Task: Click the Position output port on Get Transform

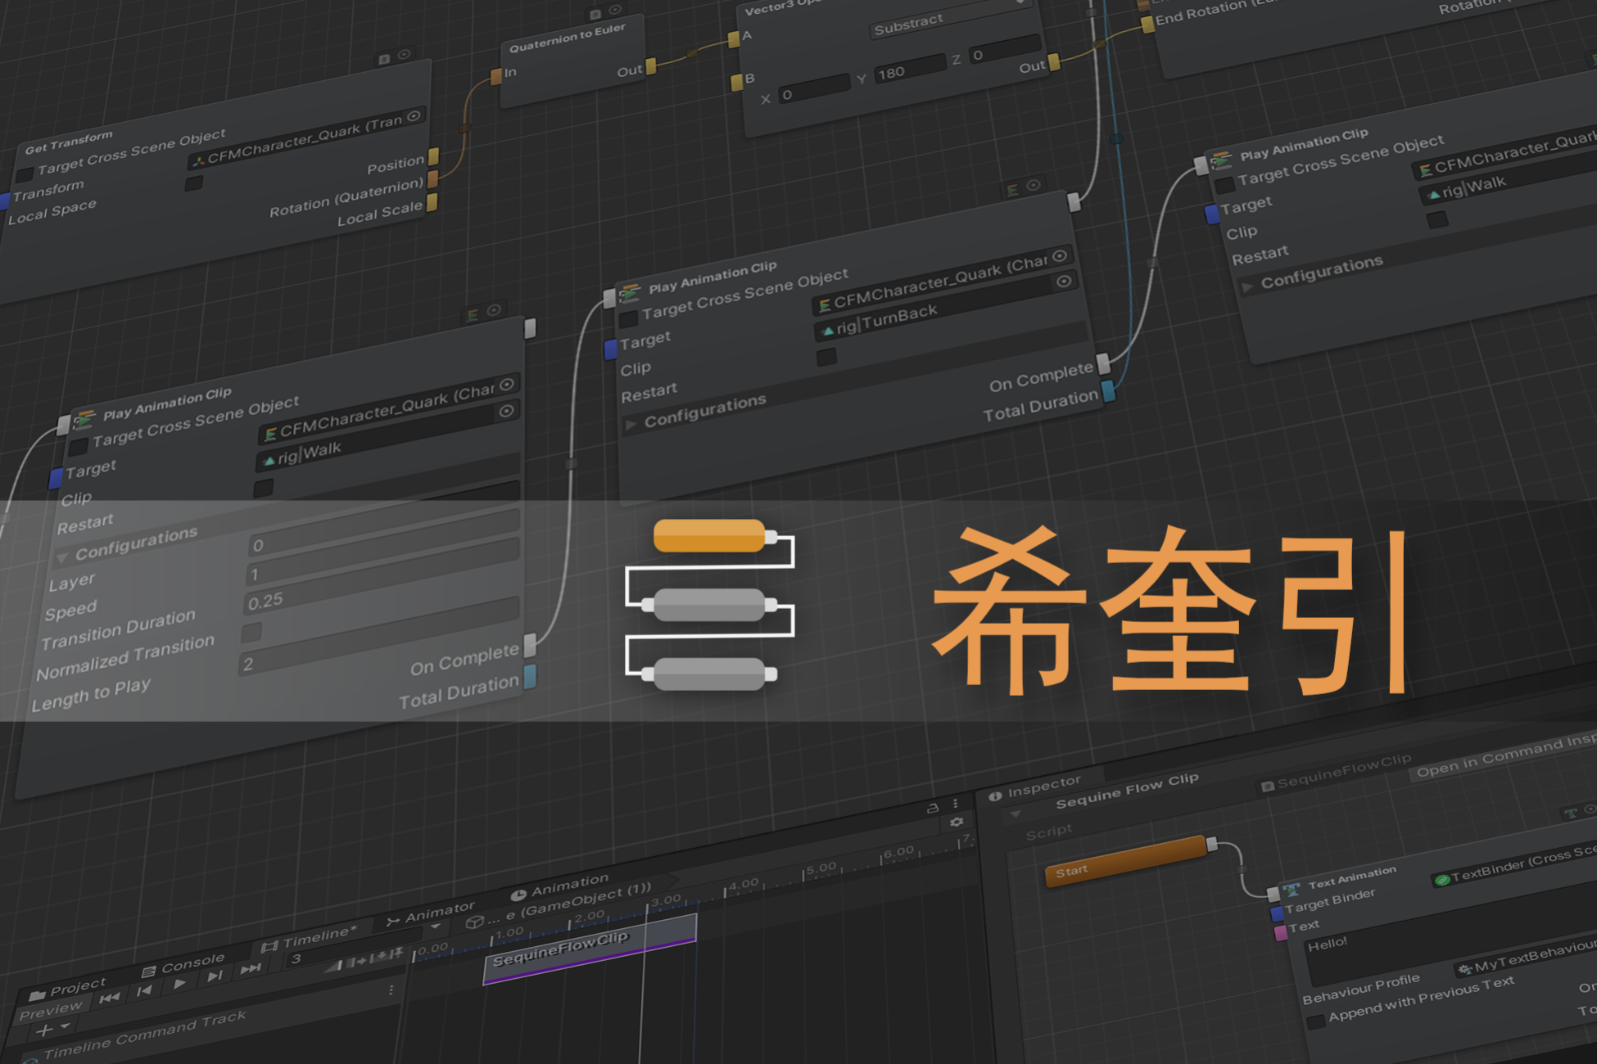Action: 434,156
